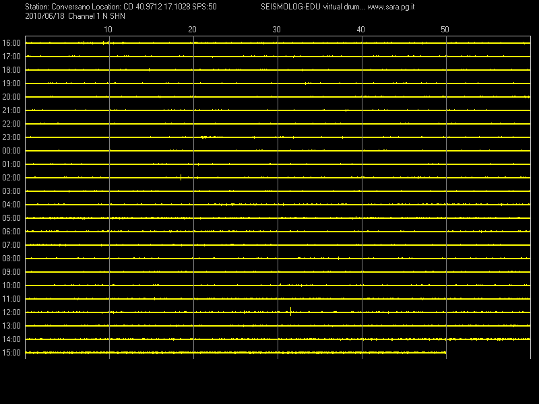Viewport: 539px width, 404px height.
Task: Click the 13:00 hour label
Action: 11,326
